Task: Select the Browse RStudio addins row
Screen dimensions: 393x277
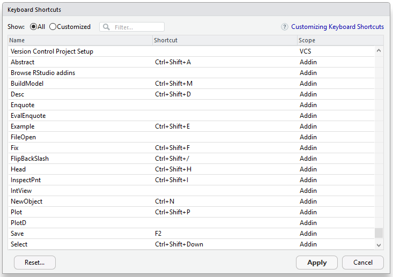Action: (80, 73)
